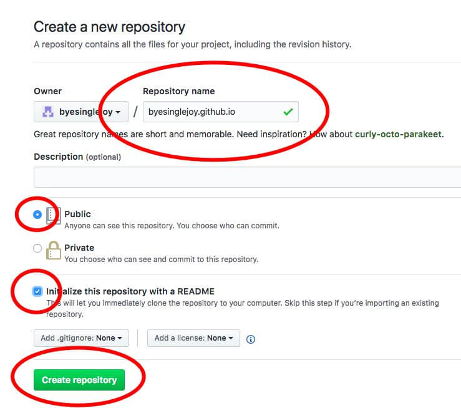Click the info icon next to license
Image resolution: width=461 pixels, height=408 pixels.
(251, 339)
